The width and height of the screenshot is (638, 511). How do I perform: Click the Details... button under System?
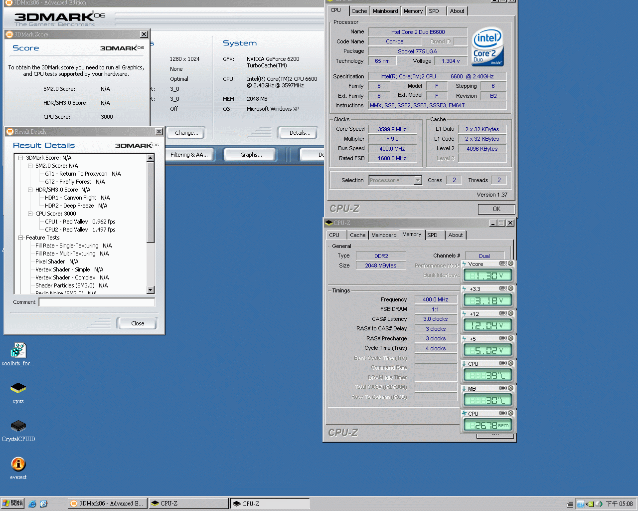pos(300,133)
